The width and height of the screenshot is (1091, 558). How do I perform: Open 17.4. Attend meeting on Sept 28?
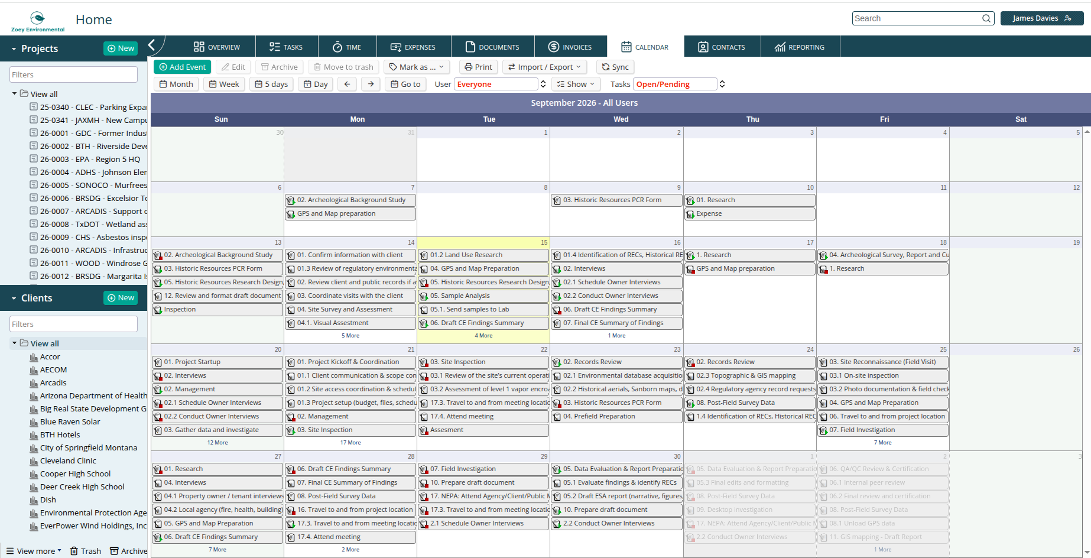(x=350, y=537)
